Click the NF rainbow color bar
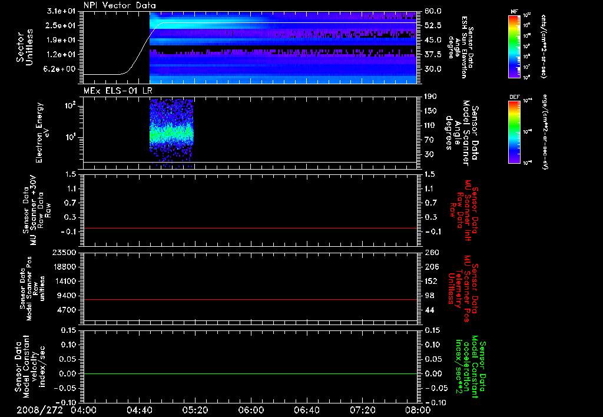Viewport: 603px width, 417px height. (x=514, y=46)
